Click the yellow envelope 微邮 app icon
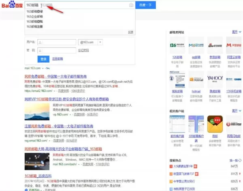 (x=215, y=124)
